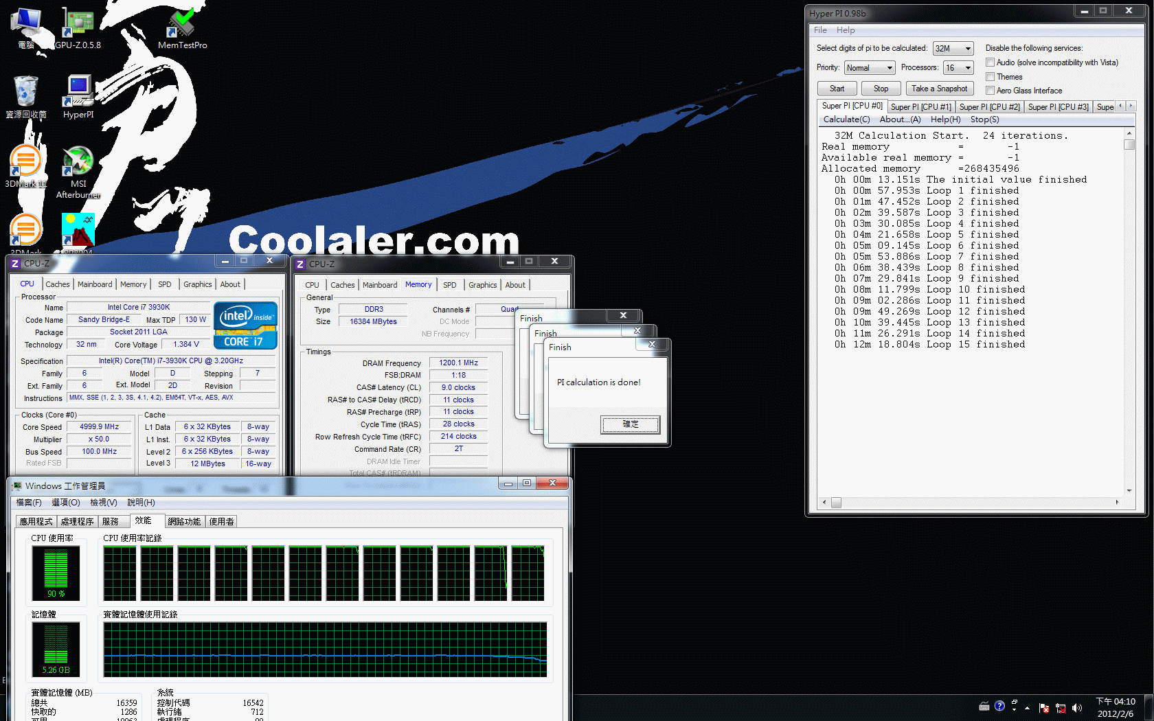Viewport: 1154px width, 721px height.
Task: Open About...(A) menu in Super PI
Action: pos(900,119)
